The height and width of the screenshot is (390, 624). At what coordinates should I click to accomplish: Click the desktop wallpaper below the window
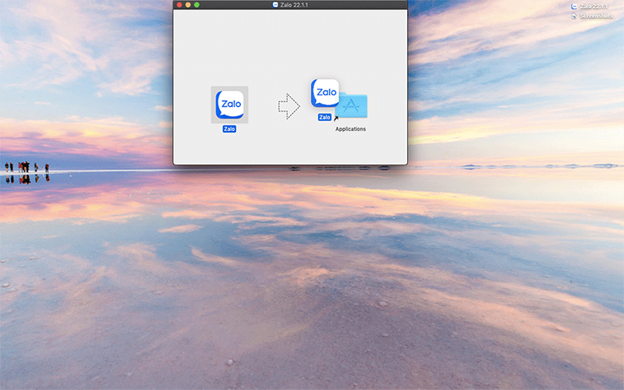[312, 273]
